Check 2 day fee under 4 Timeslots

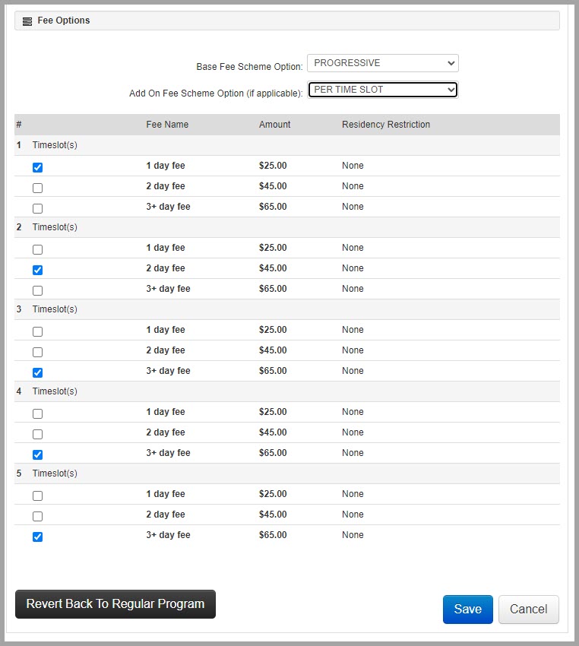coord(38,434)
